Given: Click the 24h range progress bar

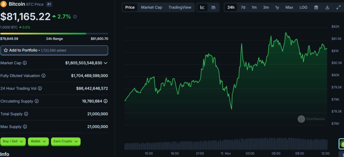Looking at the screenshot, I should [x=54, y=34].
